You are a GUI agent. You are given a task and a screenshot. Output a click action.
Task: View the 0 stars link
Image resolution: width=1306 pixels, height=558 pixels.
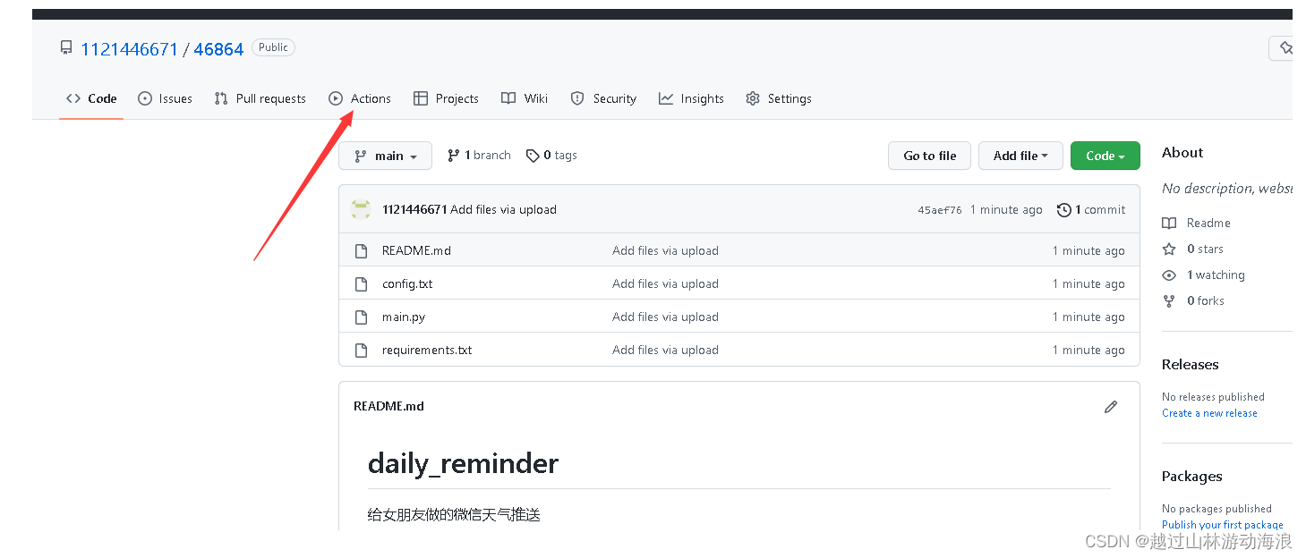pyautogui.click(x=1192, y=249)
